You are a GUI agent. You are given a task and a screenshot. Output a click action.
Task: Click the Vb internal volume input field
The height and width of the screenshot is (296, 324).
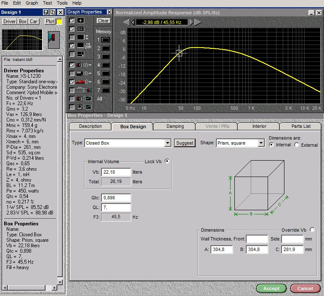[x=116, y=172]
